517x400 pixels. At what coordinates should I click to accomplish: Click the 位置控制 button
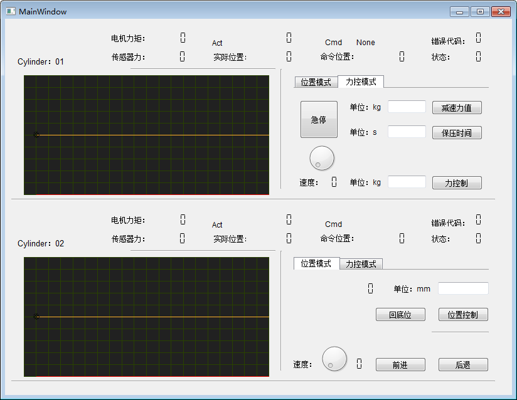pyautogui.click(x=463, y=315)
